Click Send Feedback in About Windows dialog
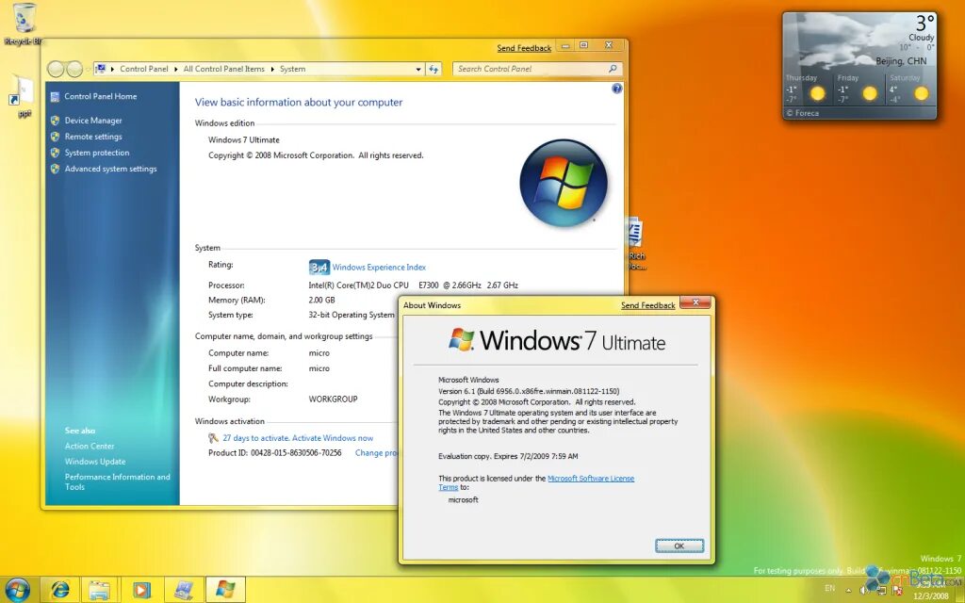 coord(648,305)
